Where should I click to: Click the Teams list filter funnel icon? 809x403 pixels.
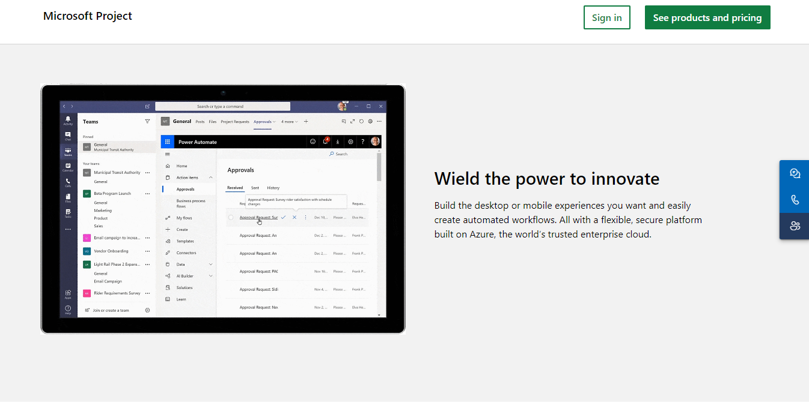pos(147,121)
